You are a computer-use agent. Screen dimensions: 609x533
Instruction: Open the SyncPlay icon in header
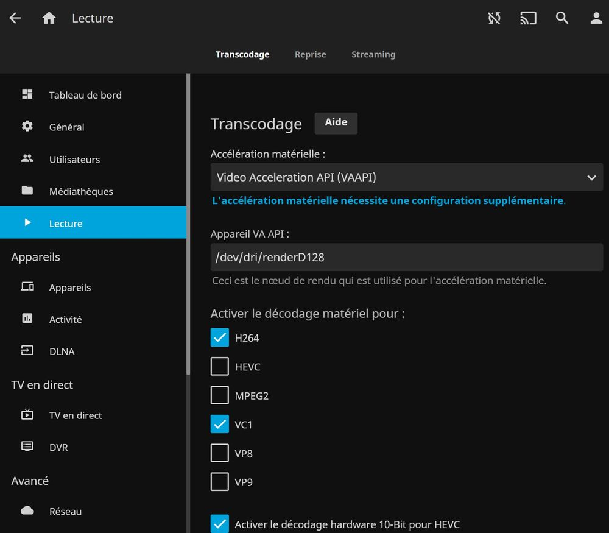tap(494, 18)
